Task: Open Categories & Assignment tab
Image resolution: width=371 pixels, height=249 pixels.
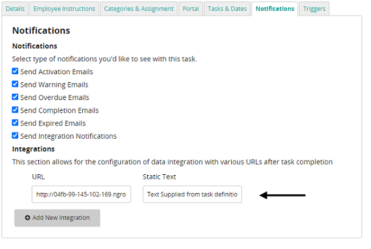Action: pos(139,9)
